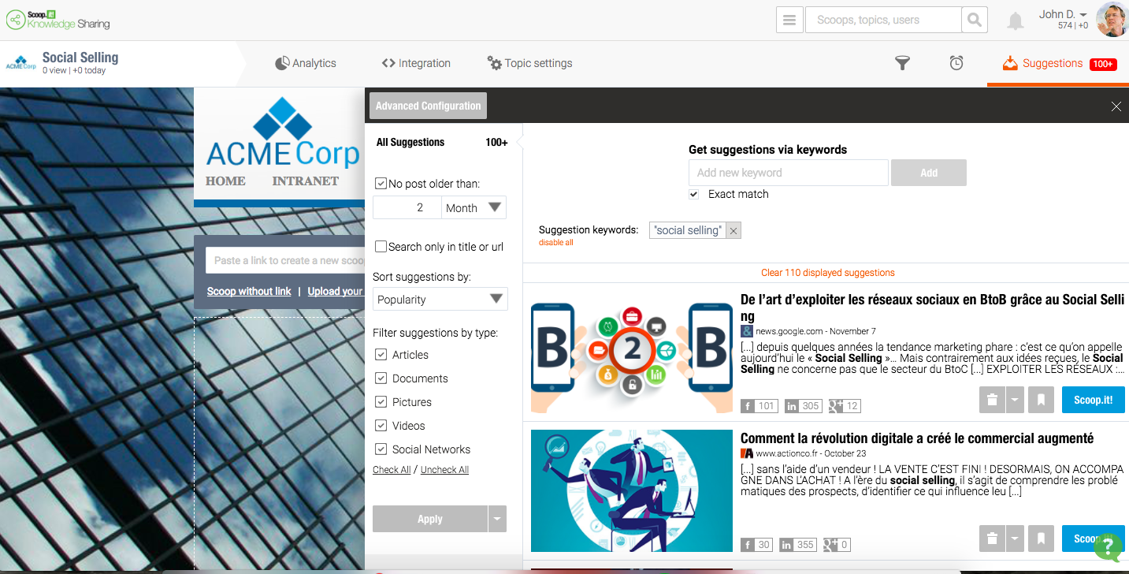Focus the Scoops, topics, users search field
The image size is (1129, 574).
[883, 20]
